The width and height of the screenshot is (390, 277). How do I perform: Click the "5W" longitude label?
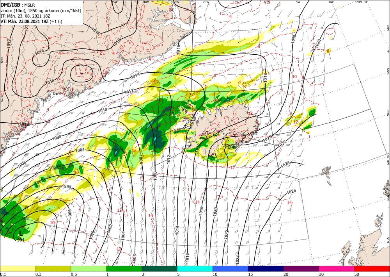(x=298, y=2)
